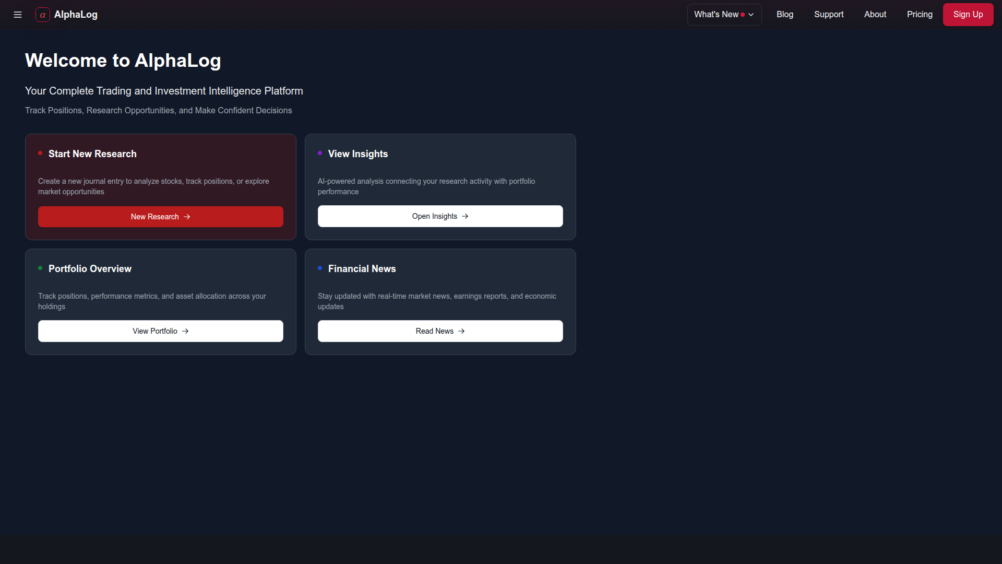View the Pricing page
Screen dimensions: 1002x564
coord(920,15)
